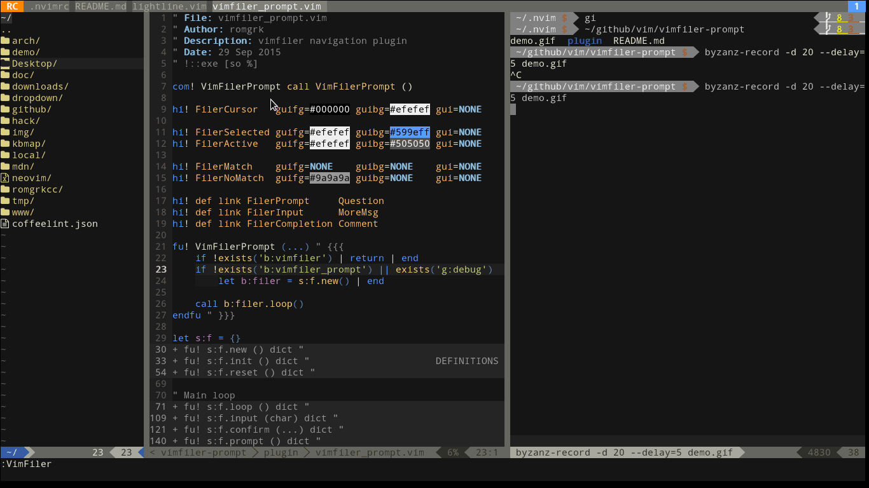The width and height of the screenshot is (869, 488).
Task: Click the :VimFiler command line
Action: [26, 464]
